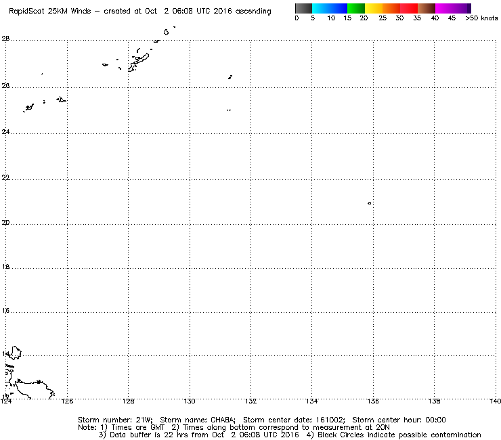This screenshot has height=440, width=501.
Task: Click the small island outline above 28N near 129E
Action: coord(166,32)
